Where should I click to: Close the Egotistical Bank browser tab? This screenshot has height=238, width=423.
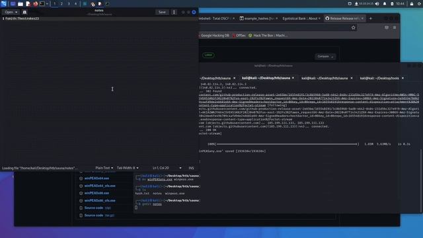click(x=319, y=19)
